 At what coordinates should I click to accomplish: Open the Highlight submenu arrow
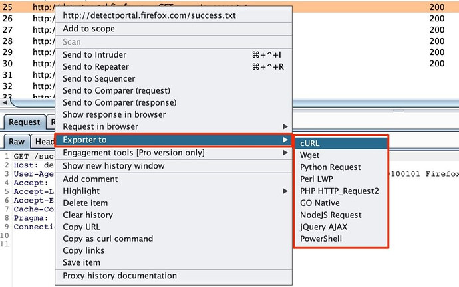(x=285, y=191)
